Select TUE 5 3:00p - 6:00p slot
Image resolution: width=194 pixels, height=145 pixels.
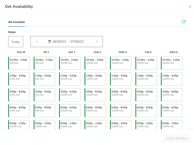(146, 95)
